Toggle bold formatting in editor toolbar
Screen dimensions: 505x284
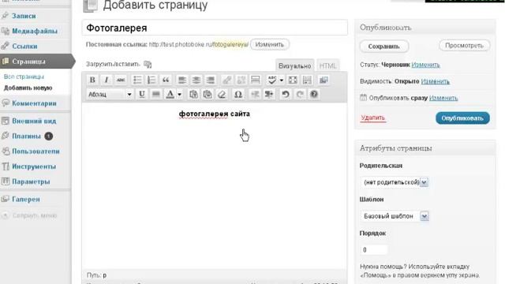[92, 80]
